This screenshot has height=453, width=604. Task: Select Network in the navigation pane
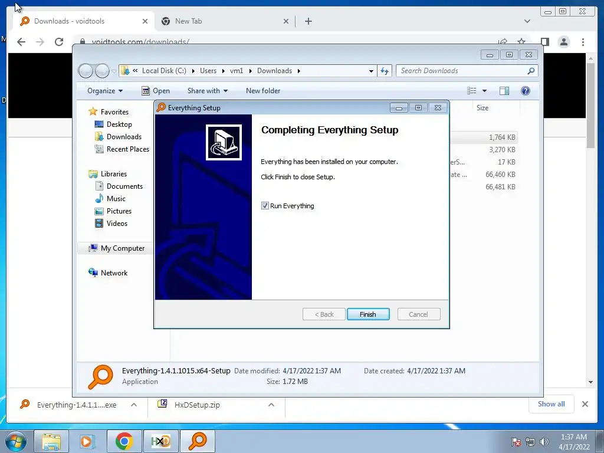coord(114,273)
